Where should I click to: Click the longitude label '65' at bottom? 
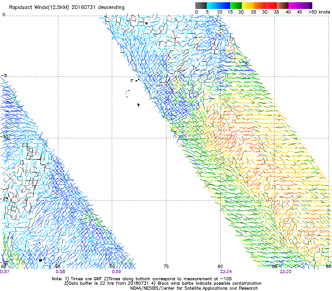coord(58,266)
